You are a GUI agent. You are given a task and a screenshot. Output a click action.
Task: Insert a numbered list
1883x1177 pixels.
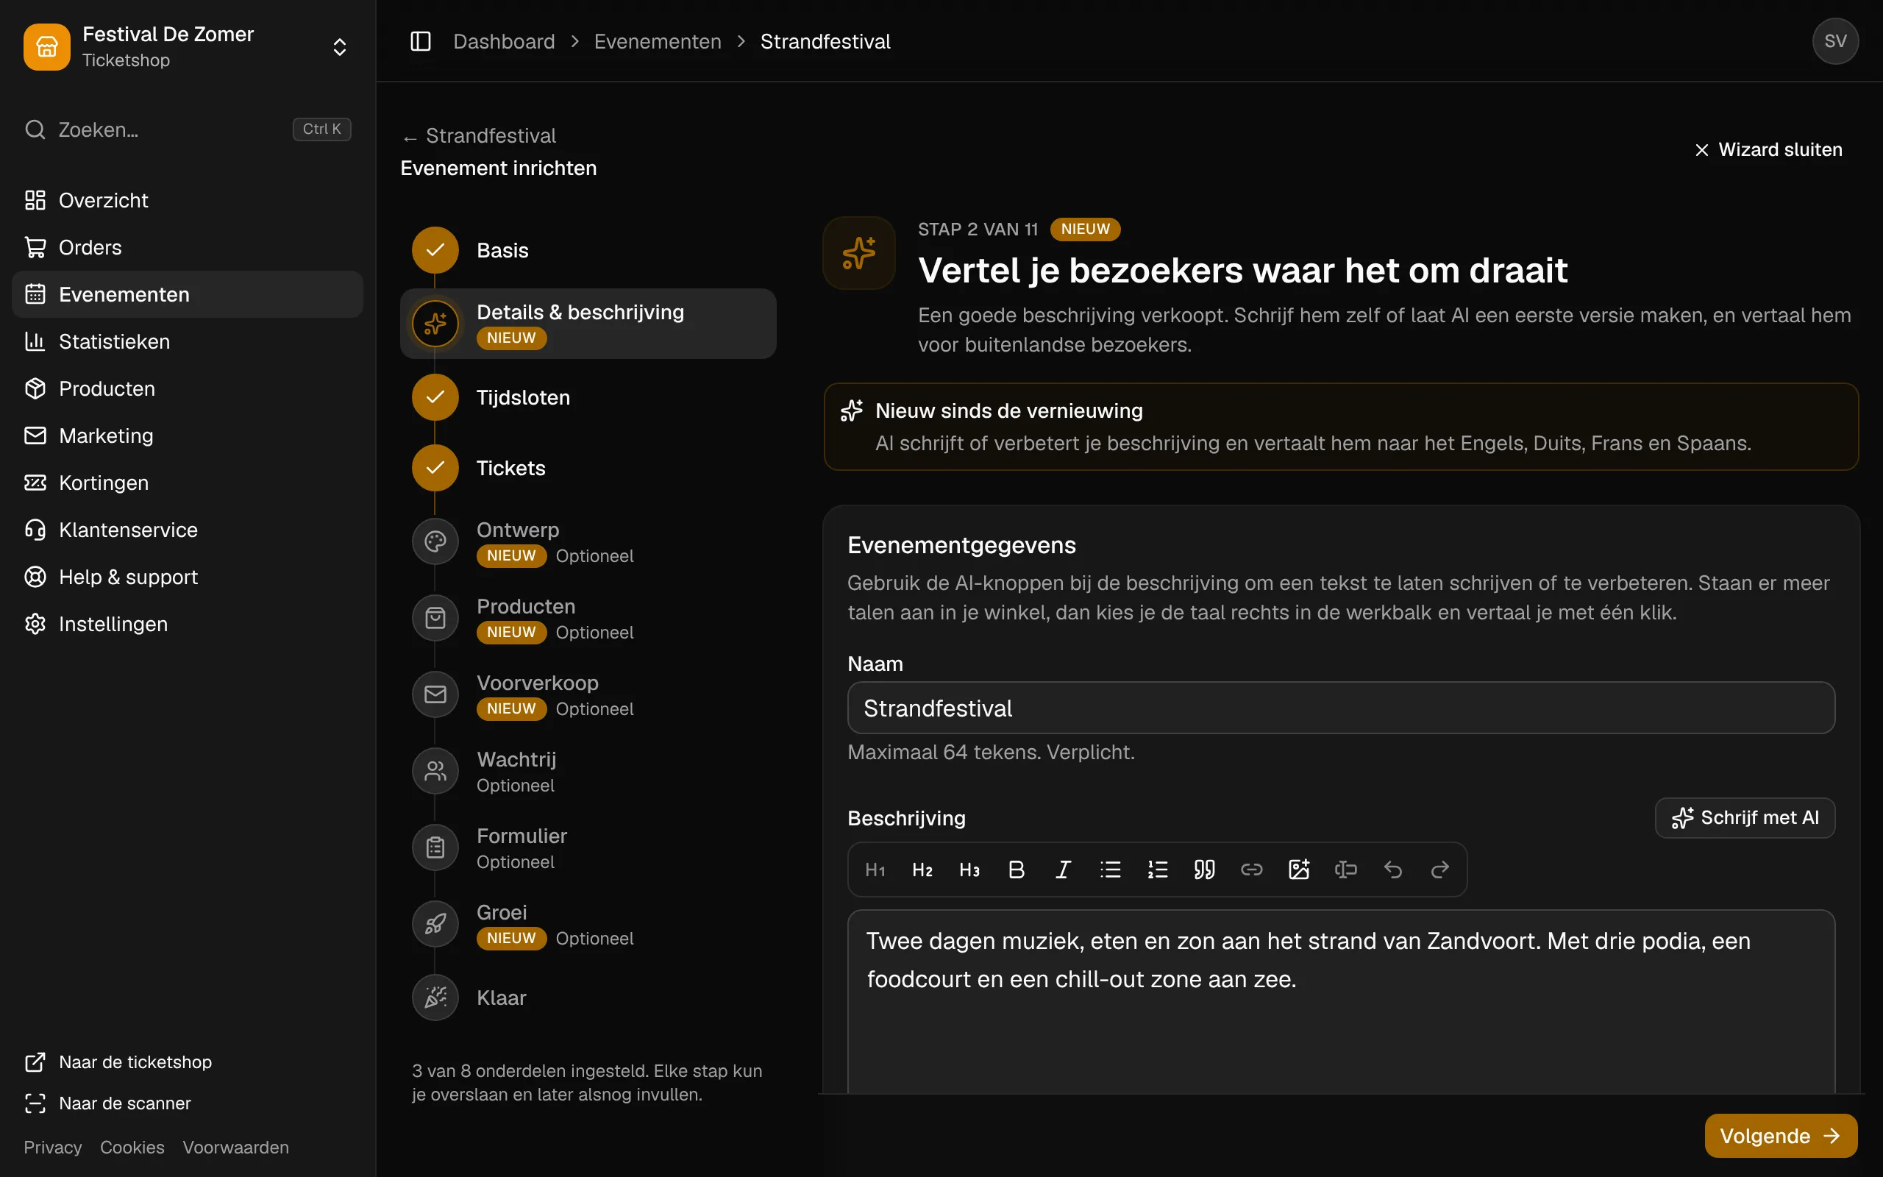click(x=1158, y=870)
